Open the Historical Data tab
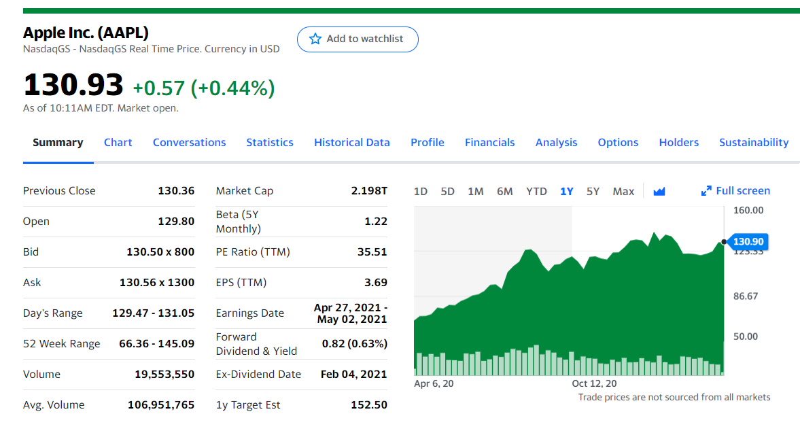 click(x=352, y=142)
